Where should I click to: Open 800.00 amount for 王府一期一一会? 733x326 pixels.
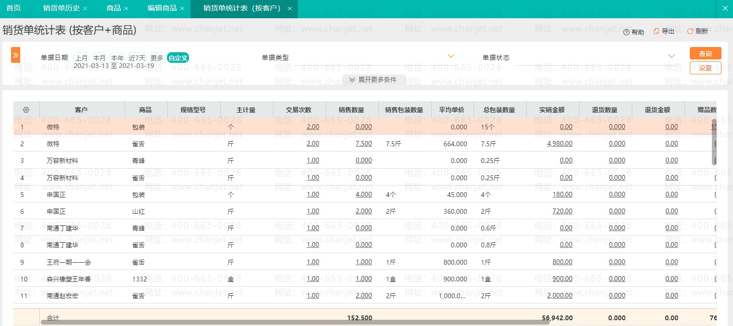point(562,262)
